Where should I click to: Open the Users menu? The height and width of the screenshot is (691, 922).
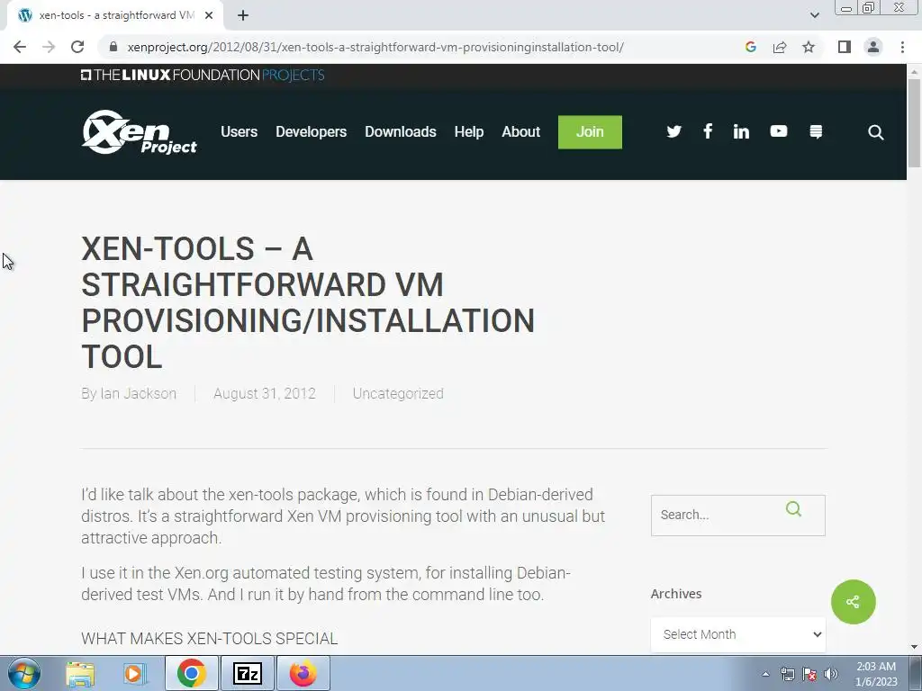pyautogui.click(x=239, y=131)
